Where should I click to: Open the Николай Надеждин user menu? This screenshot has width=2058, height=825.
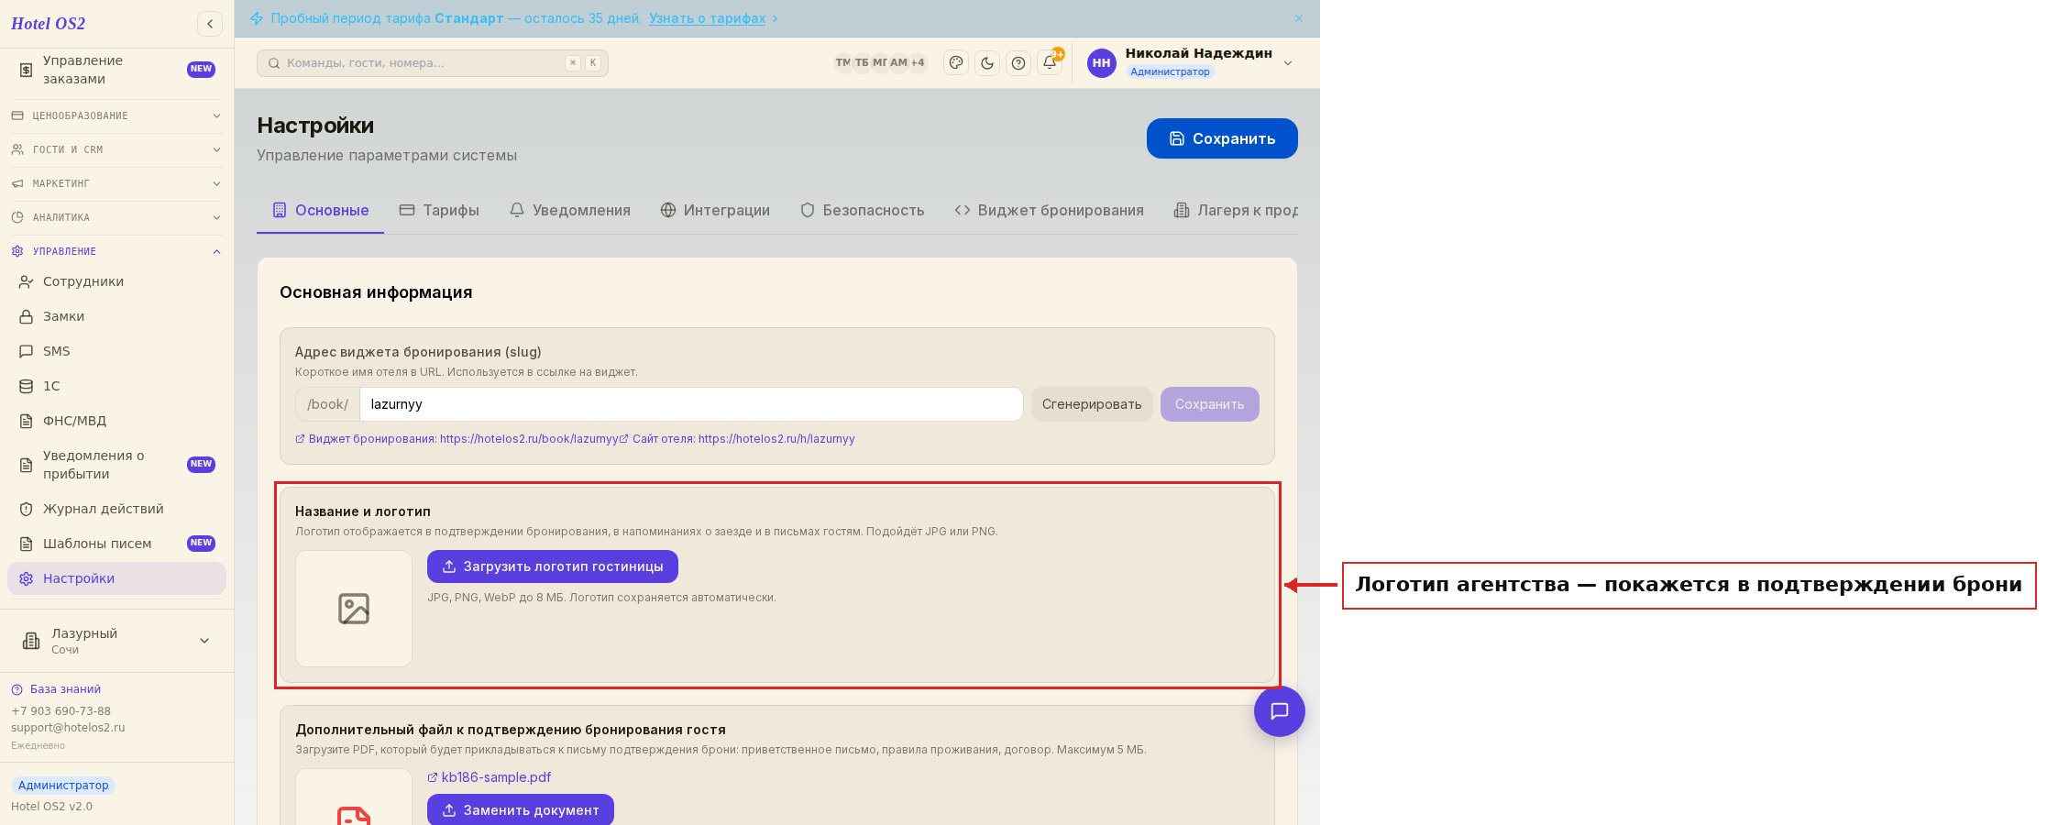[1191, 63]
